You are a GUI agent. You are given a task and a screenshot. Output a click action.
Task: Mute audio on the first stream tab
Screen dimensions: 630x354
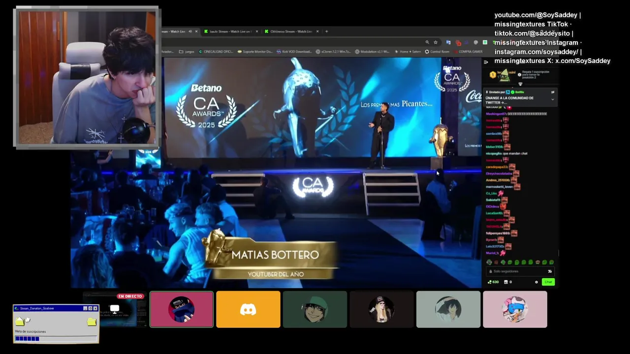190,31
